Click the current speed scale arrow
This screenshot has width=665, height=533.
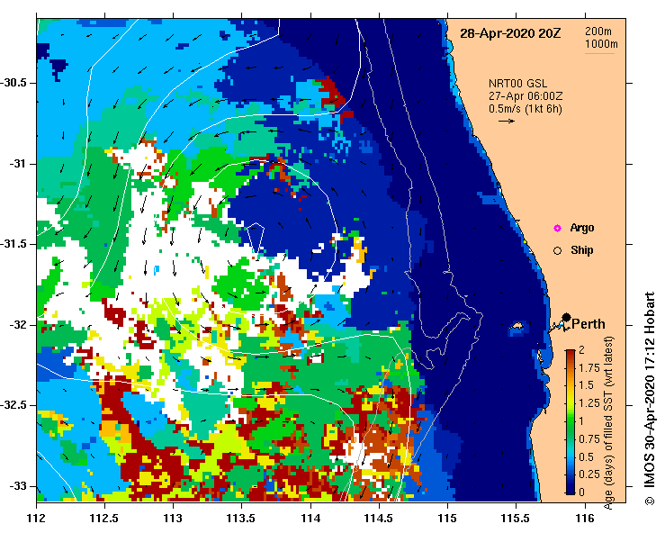click(507, 121)
